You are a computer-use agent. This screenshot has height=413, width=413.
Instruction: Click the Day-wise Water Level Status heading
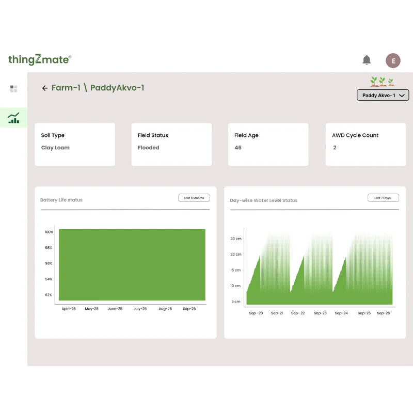(264, 200)
